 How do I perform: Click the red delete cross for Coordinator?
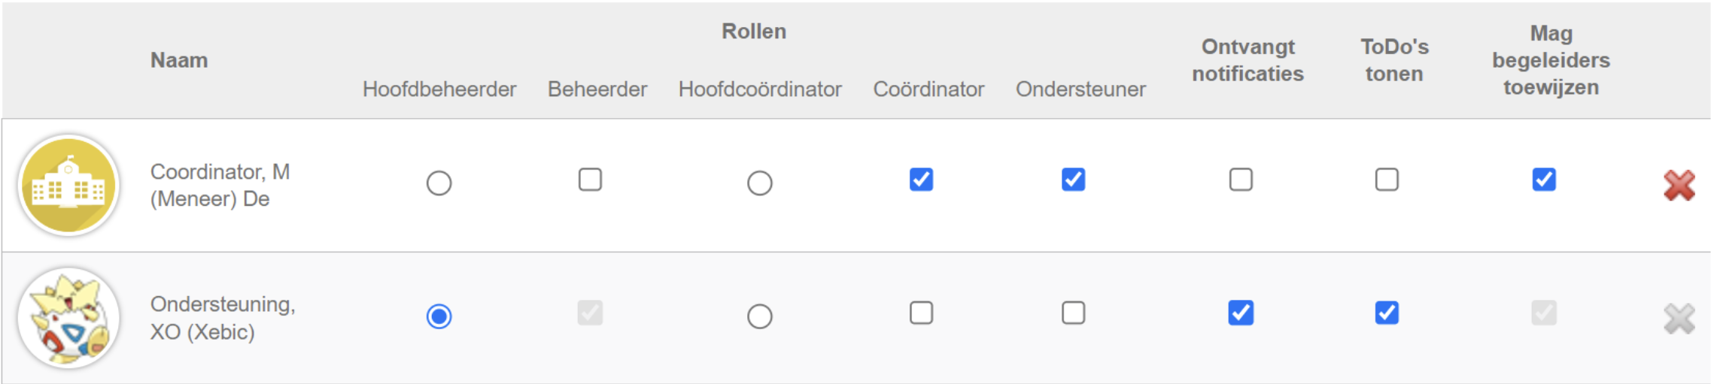[x=1679, y=186]
